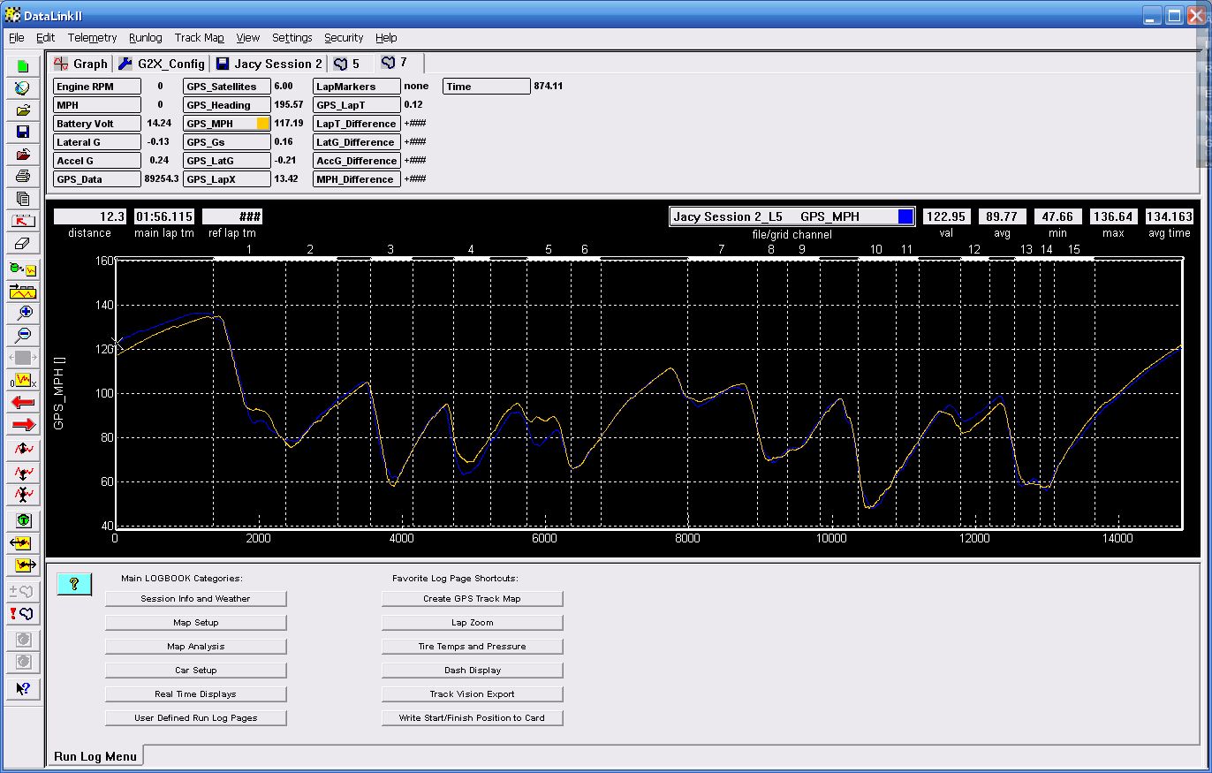The width and height of the screenshot is (1212, 773).
Task: Click the main lap time field 01:56.115
Action: point(164,216)
